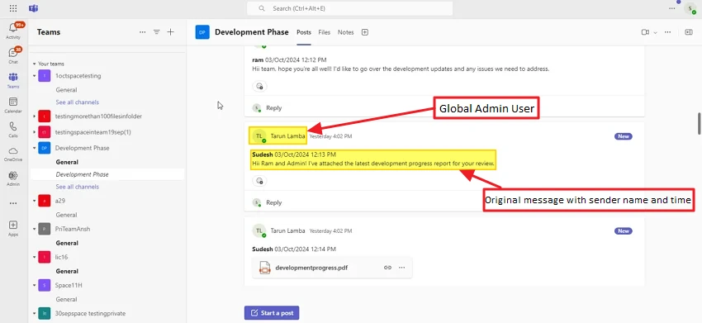Collapse the lic16 team
This screenshot has height=323, width=702.
[x=35, y=257]
